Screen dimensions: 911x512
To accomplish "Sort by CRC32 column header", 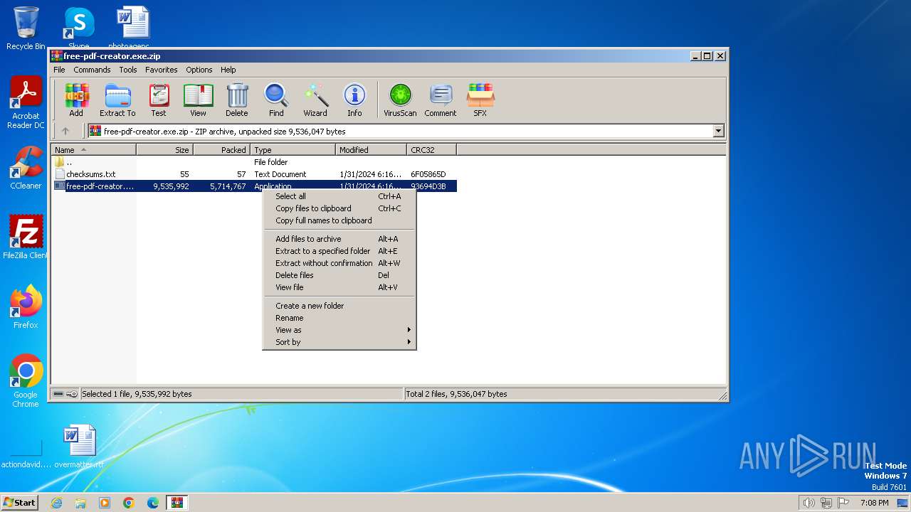I will pos(431,149).
